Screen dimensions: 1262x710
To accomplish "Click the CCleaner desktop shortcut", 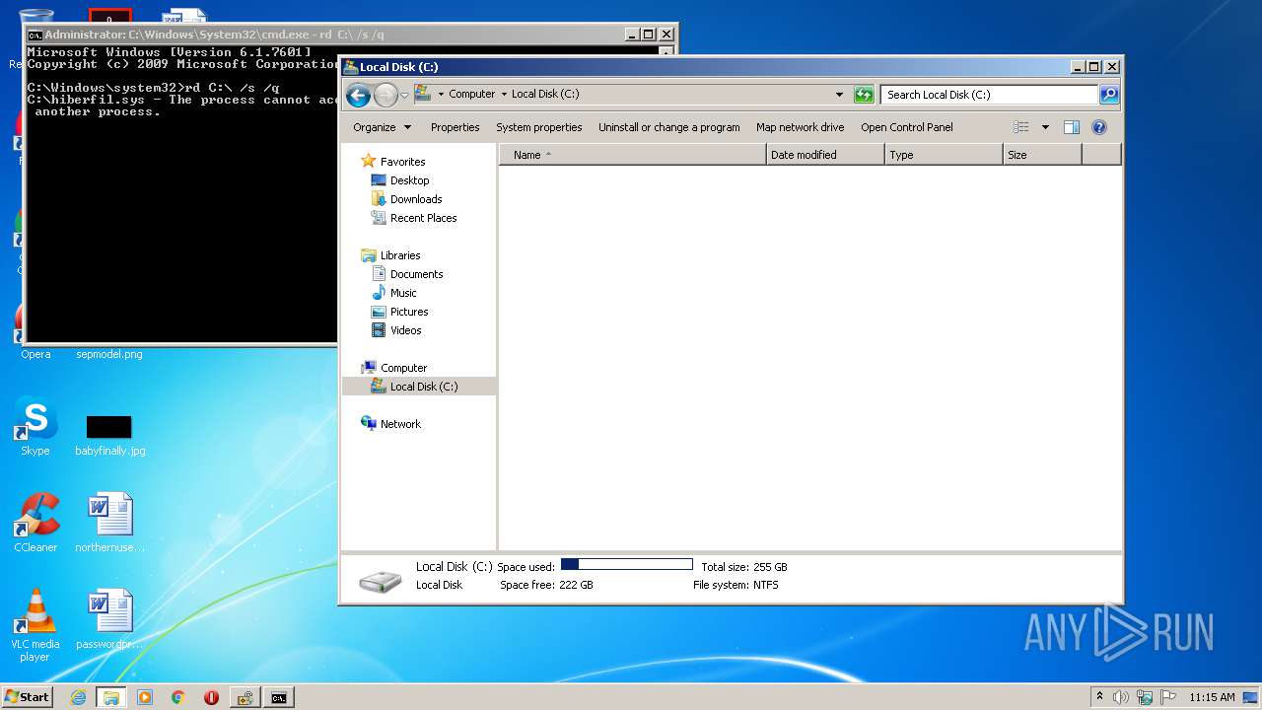I will [35, 523].
